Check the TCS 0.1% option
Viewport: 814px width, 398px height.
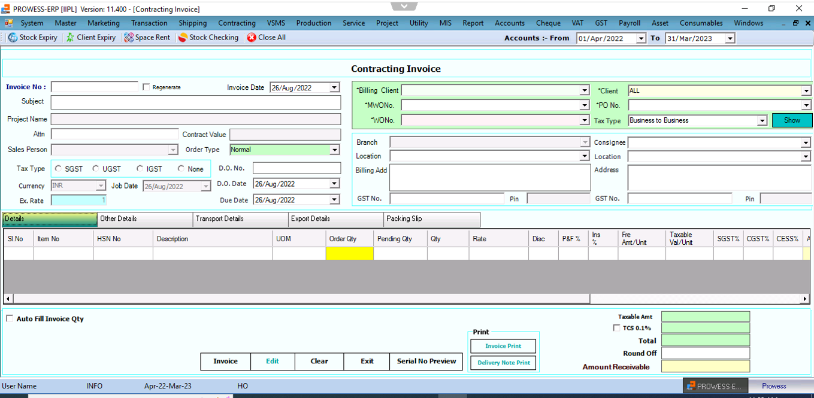(616, 327)
